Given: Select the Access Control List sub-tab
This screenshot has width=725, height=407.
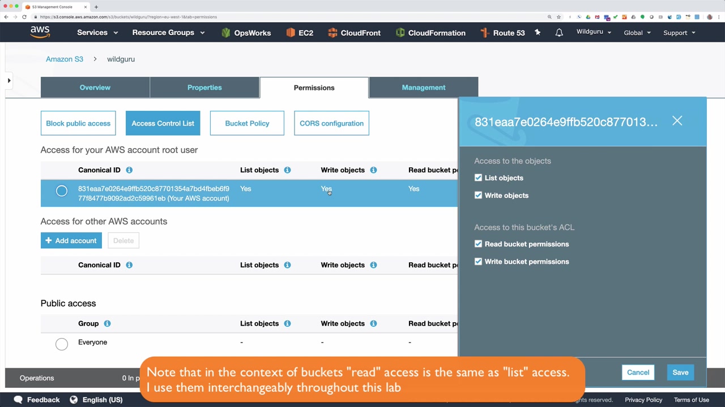Looking at the screenshot, I should (163, 123).
